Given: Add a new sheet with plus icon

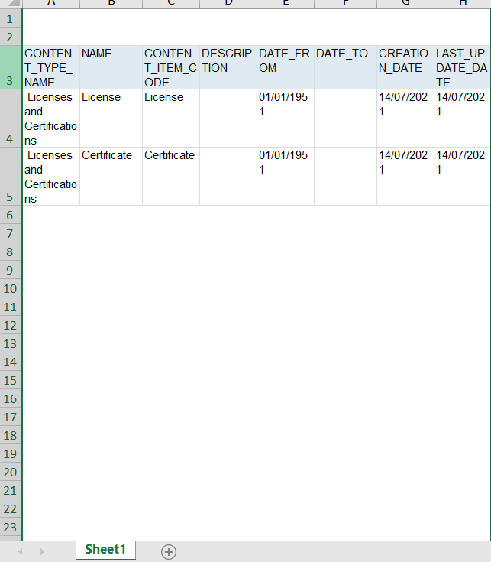Looking at the screenshot, I should coord(169,551).
